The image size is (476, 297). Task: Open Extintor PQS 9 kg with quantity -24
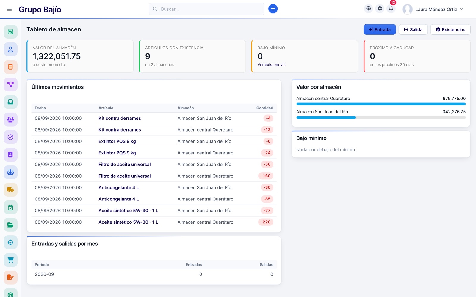117,153
